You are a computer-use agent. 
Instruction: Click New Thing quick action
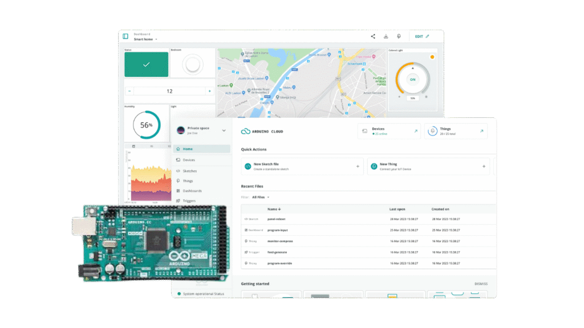[x=428, y=167]
